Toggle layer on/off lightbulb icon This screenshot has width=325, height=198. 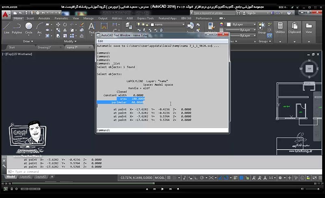[139, 24]
